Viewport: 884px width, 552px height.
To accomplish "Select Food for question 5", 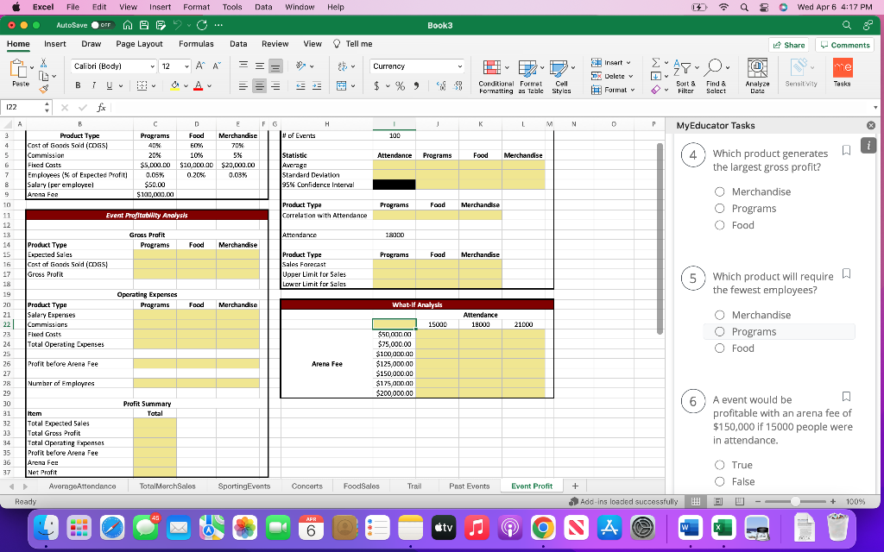I will [x=719, y=348].
